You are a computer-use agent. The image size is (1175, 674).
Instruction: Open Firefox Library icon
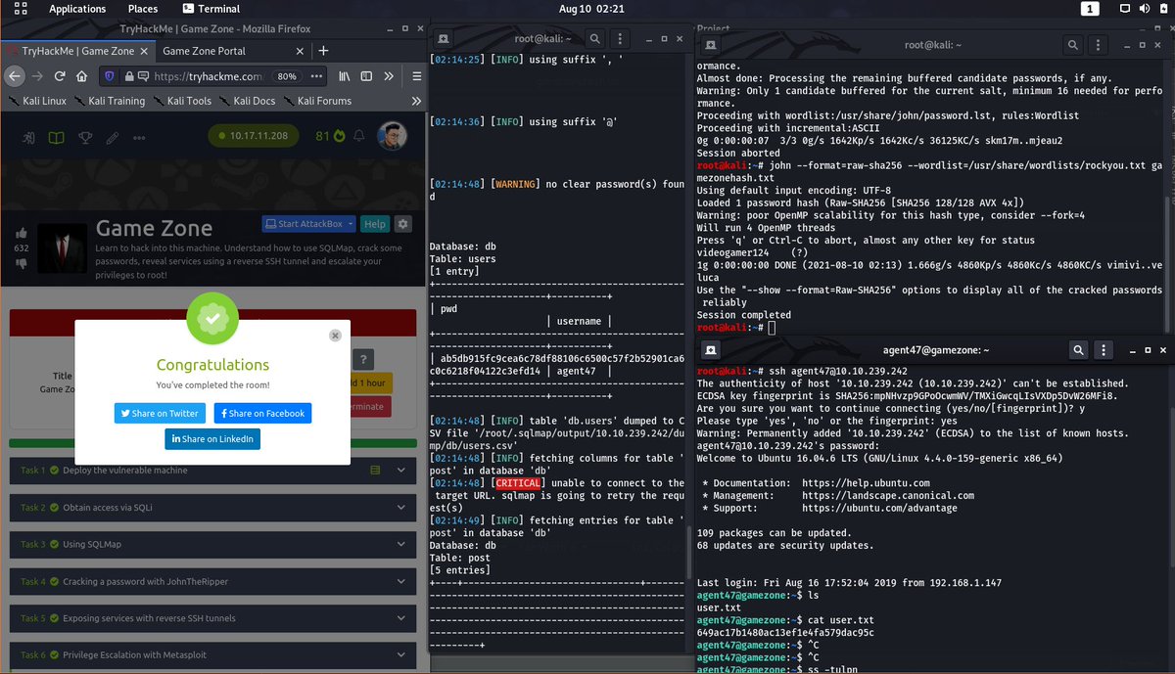click(x=346, y=76)
